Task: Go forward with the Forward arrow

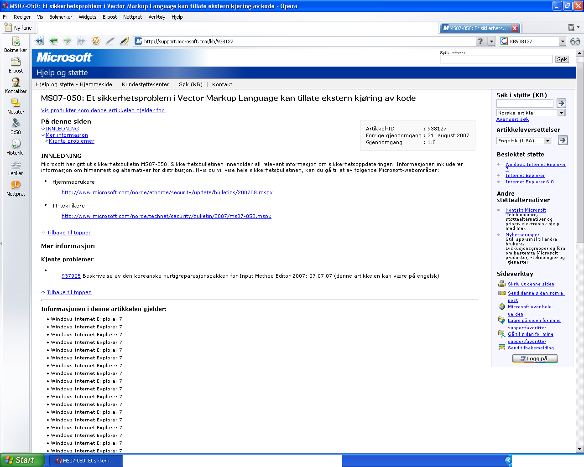Action: [x=67, y=41]
